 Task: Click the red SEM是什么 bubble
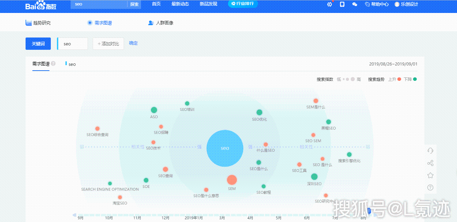click(316, 101)
